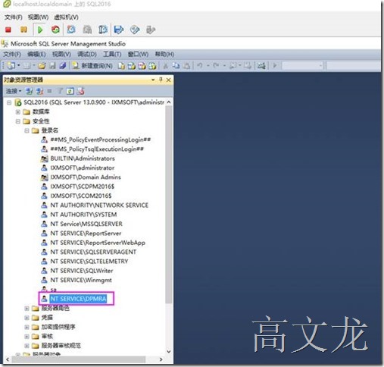Click the CD/DVD device icon in VM toolbar
This screenshot has height=367, width=384.
tap(135, 30)
